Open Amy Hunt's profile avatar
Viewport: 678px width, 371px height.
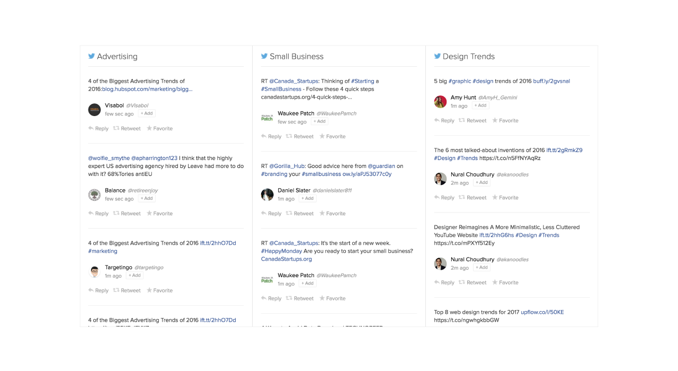(440, 102)
